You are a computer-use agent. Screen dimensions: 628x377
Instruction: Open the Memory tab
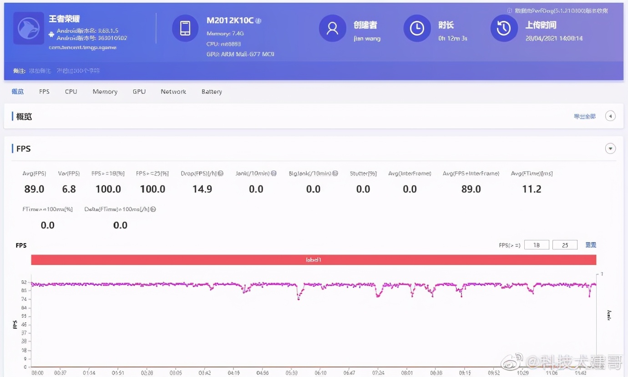[x=105, y=92]
